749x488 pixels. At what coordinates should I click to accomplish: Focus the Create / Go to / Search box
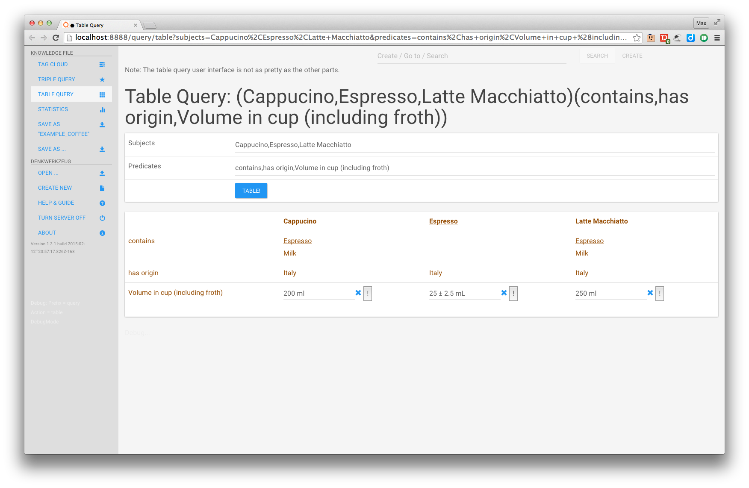472,56
